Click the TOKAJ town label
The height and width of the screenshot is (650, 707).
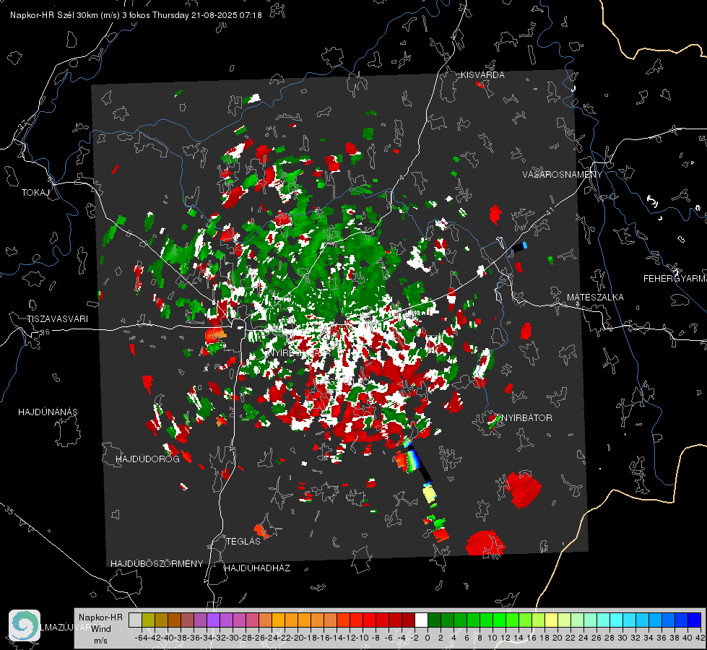click(x=35, y=193)
